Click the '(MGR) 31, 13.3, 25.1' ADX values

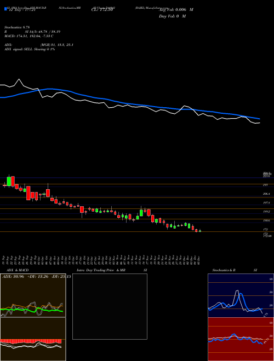tap(57, 45)
